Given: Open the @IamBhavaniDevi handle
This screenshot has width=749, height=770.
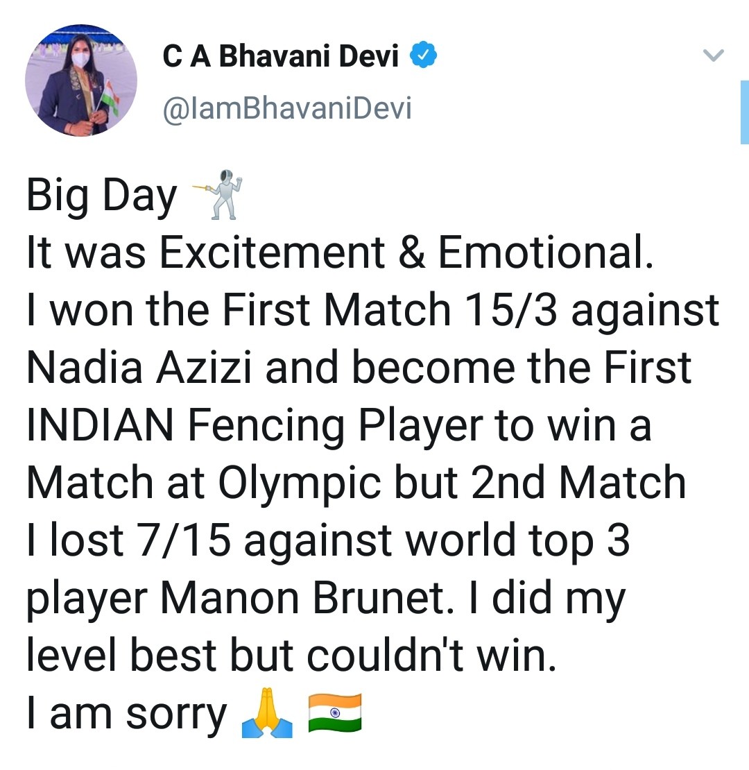Looking at the screenshot, I should 286,109.
